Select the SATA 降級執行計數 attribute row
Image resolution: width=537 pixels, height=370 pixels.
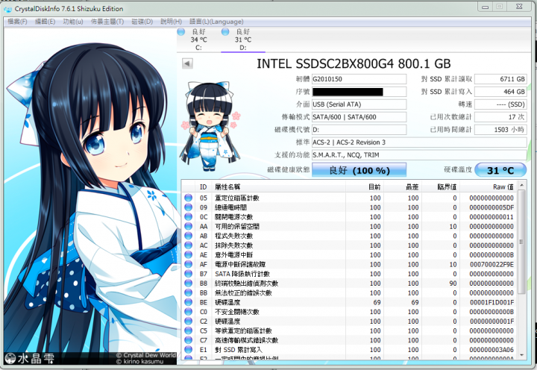pos(349,274)
